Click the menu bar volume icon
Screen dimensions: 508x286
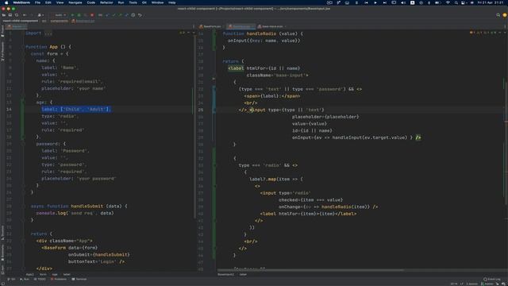pos(403,2)
